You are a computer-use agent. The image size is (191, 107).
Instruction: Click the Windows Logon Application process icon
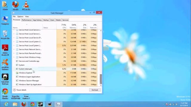[x=17, y=77]
